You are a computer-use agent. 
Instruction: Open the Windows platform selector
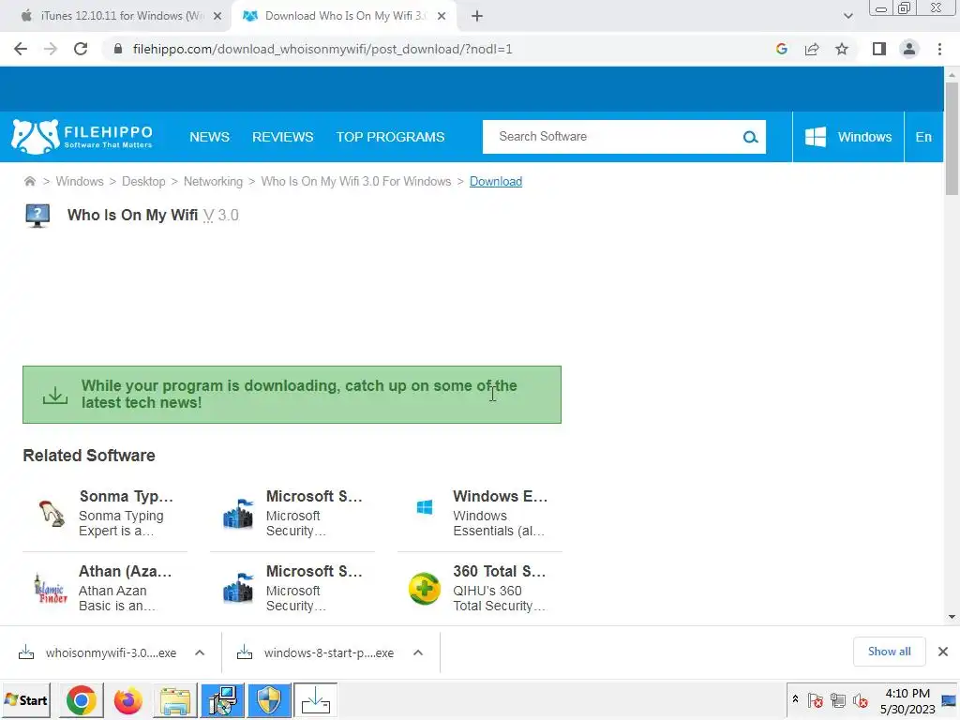point(847,137)
